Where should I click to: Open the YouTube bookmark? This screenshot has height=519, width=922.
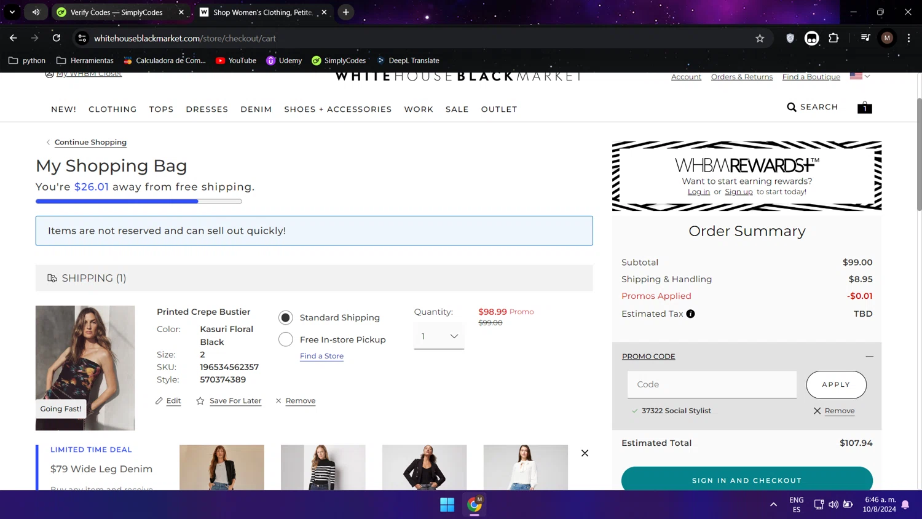pos(236,60)
